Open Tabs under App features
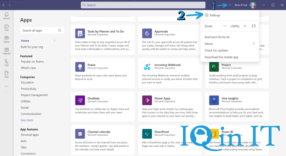This screenshot has width=286, height=156. pyautogui.click(x=24, y=147)
